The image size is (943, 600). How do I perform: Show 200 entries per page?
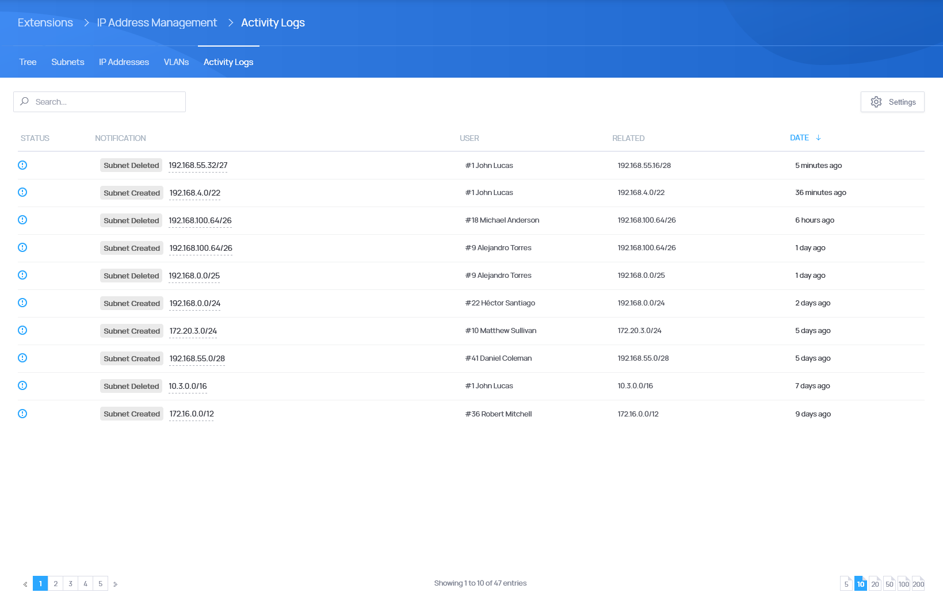click(x=918, y=583)
